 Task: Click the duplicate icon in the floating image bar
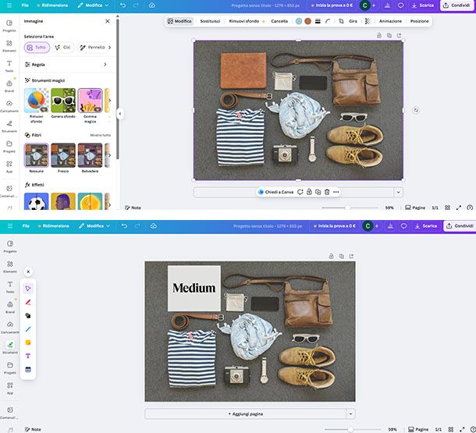click(x=318, y=192)
